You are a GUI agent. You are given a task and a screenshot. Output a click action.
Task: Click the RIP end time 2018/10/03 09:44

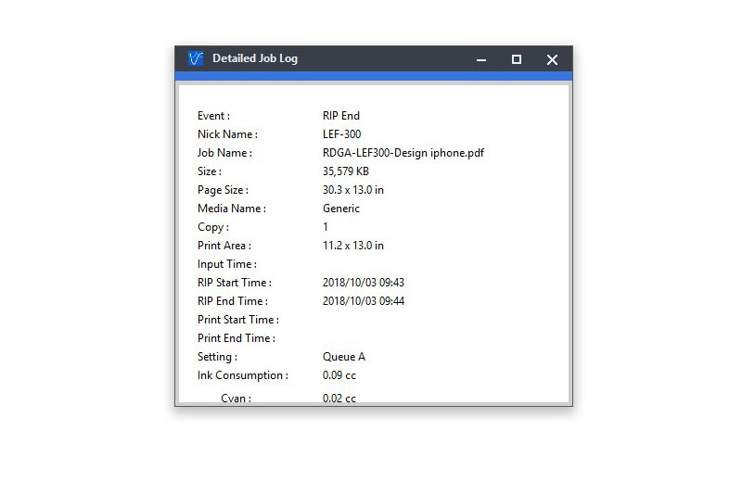[x=363, y=301]
